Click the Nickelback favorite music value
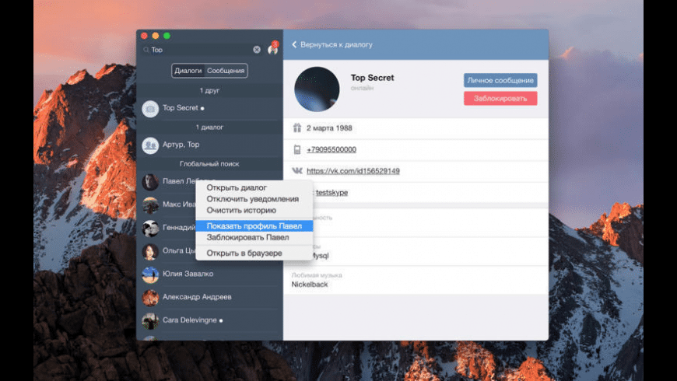The width and height of the screenshot is (677, 381). pos(310,285)
